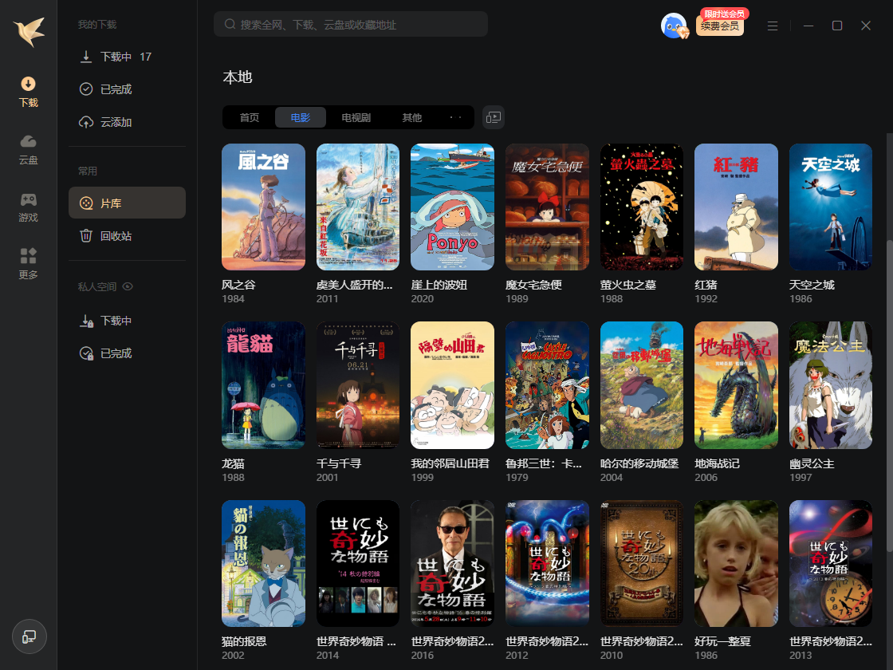Click the 限时送会员 promotion badge
The image size is (893, 670).
(725, 14)
